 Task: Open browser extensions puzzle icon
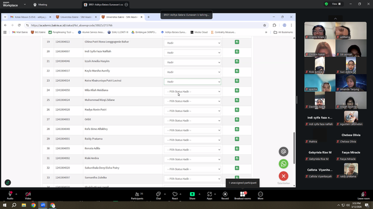(275, 25)
